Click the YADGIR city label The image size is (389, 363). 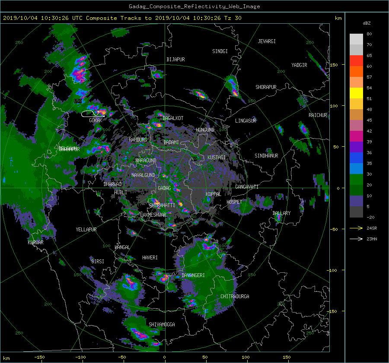click(x=299, y=65)
